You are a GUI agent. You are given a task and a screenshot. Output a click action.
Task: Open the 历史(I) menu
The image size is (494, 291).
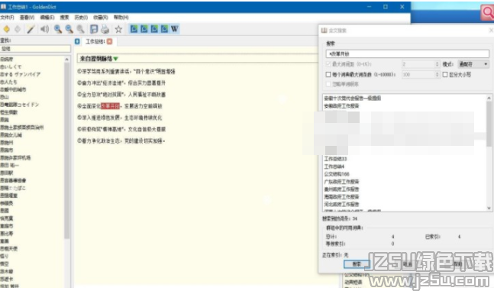(81, 18)
